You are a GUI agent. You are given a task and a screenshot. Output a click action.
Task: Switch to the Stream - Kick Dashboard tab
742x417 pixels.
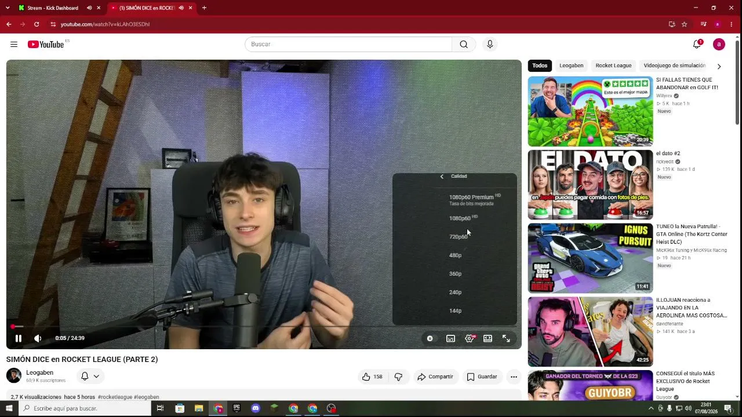(x=53, y=8)
